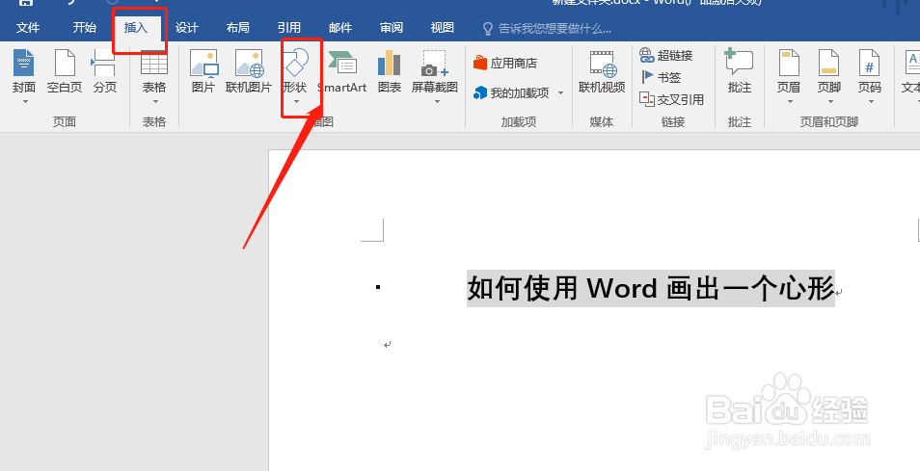Expand the 页码 dropdown arrow
Image resolution: width=920 pixels, height=471 pixels.
tap(871, 102)
